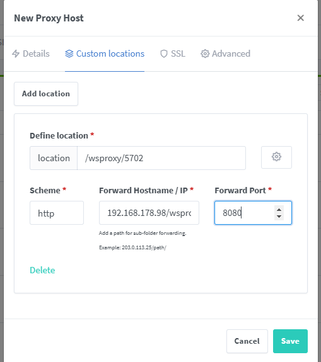
Task: Click the 'Add a path for sub-folder forwarding.' text
Action: coord(143,233)
